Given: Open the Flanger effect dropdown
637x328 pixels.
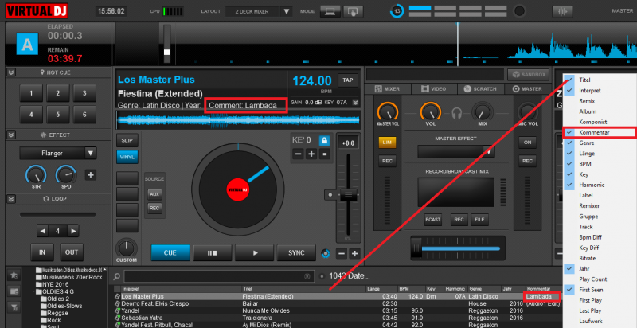Looking at the screenshot, I should [x=91, y=153].
